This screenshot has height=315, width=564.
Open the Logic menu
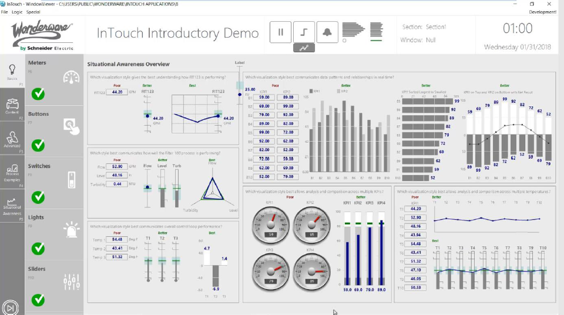17,12
